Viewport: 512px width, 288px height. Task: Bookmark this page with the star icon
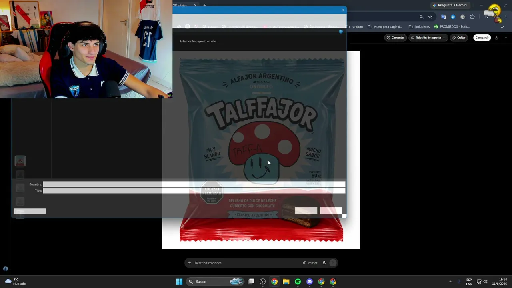(x=430, y=17)
